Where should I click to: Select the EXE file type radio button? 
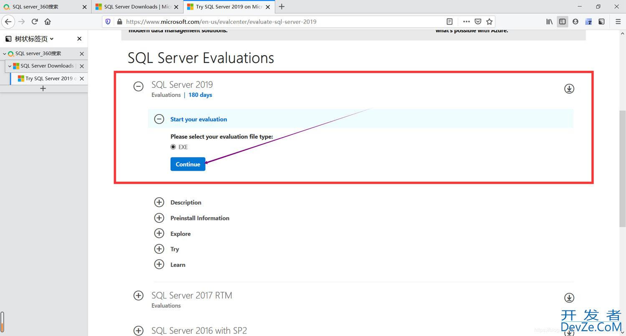(x=173, y=147)
